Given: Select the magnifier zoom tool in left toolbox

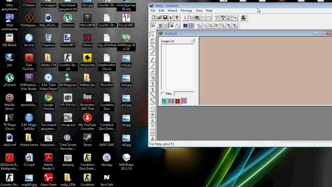Looking at the screenshot, I should pos(153,46).
